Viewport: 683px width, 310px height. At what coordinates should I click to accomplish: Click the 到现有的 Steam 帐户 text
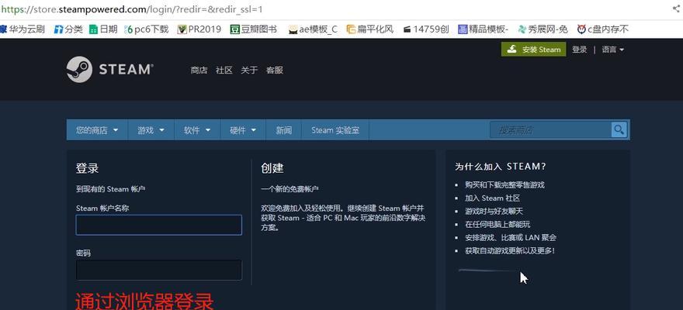[x=110, y=189]
